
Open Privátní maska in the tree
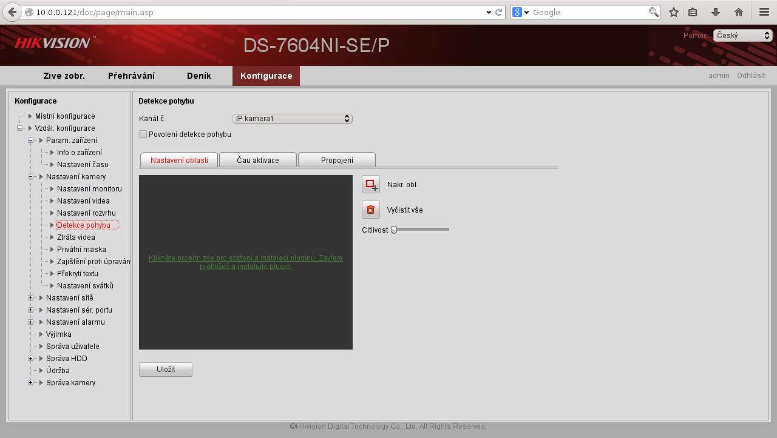click(81, 250)
